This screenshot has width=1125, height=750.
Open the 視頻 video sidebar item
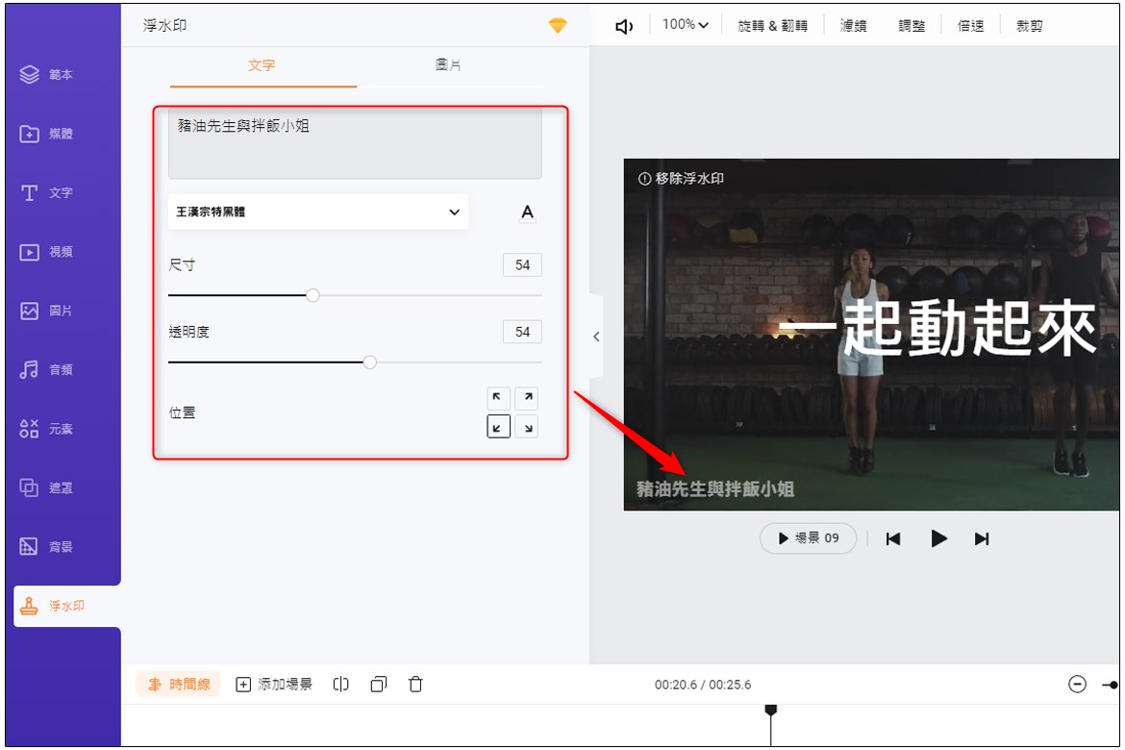[x=47, y=252]
